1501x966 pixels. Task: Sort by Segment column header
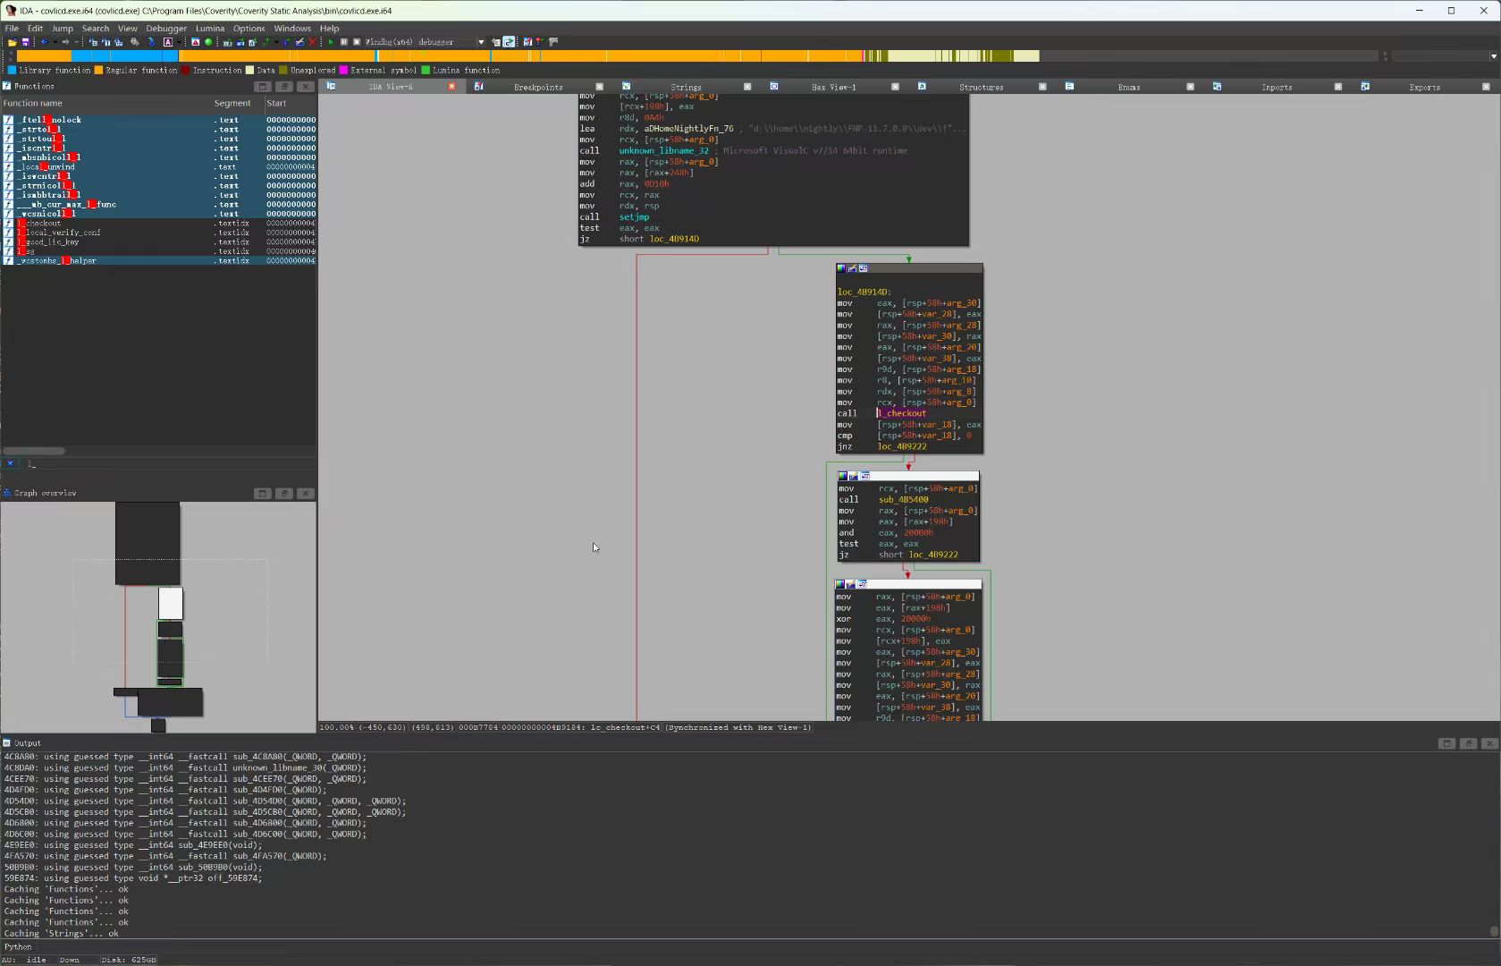tap(237, 104)
